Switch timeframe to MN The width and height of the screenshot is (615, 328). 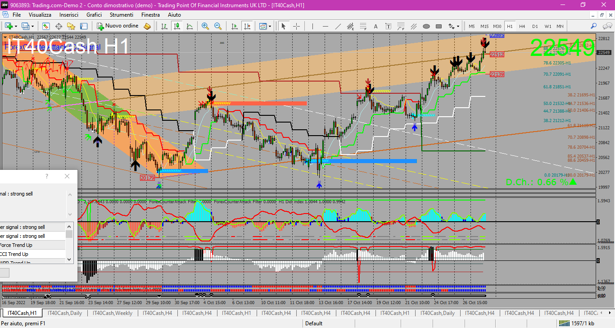click(x=560, y=26)
